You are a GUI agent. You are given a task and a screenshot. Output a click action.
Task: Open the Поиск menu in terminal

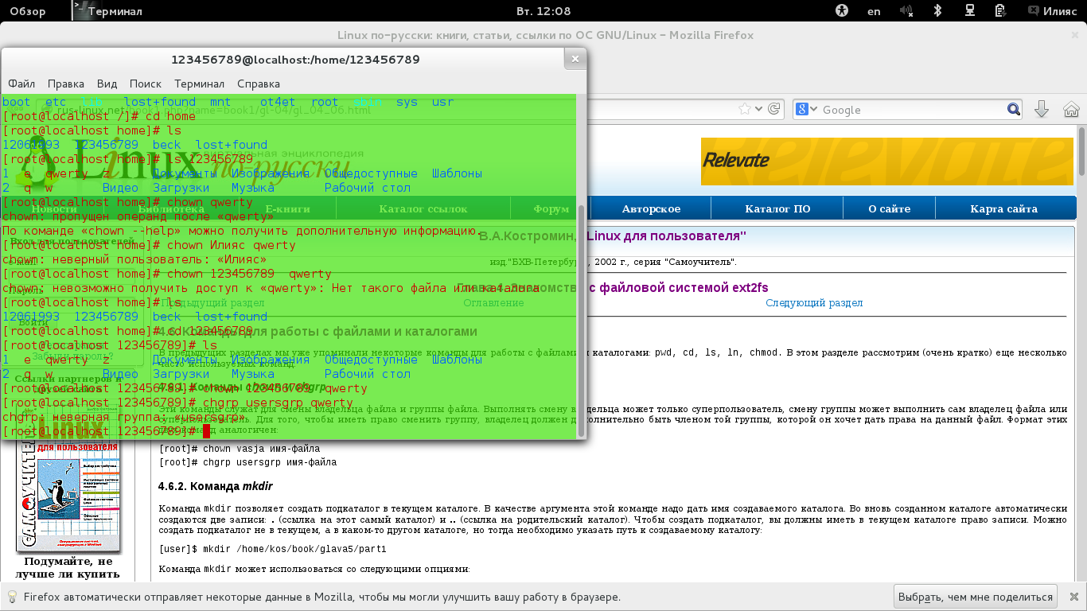(146, 84)
